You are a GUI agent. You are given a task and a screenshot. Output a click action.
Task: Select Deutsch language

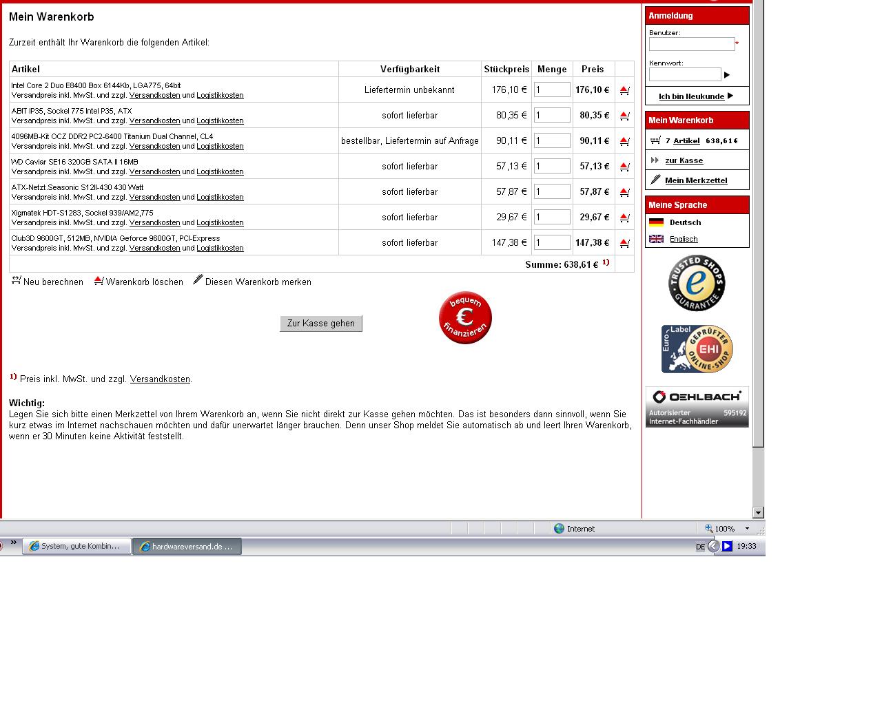[x=685, y=222]
